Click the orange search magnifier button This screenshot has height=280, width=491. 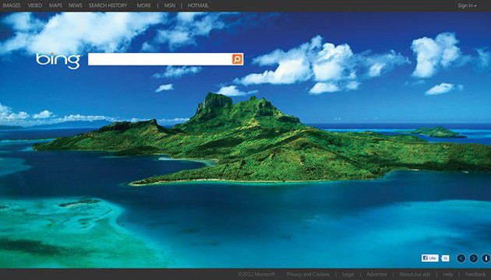tap(238, 59)
